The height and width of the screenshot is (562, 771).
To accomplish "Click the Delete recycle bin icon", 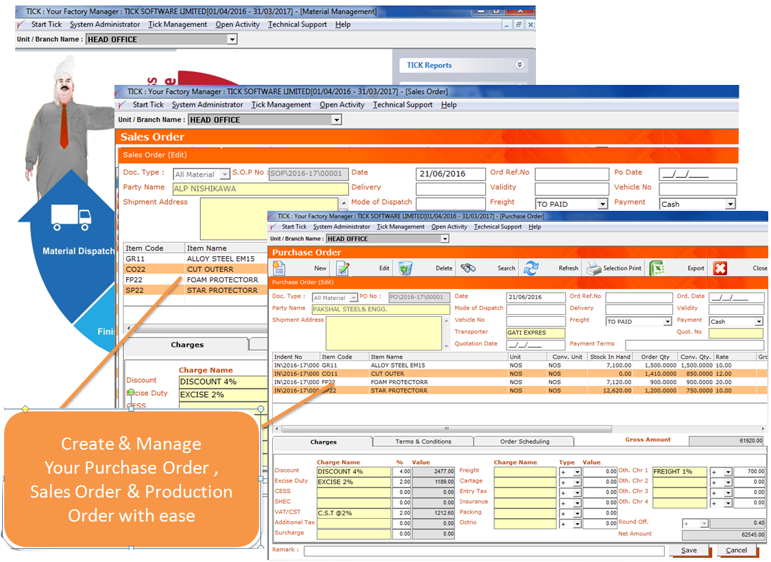I will [x=405, y=268].
